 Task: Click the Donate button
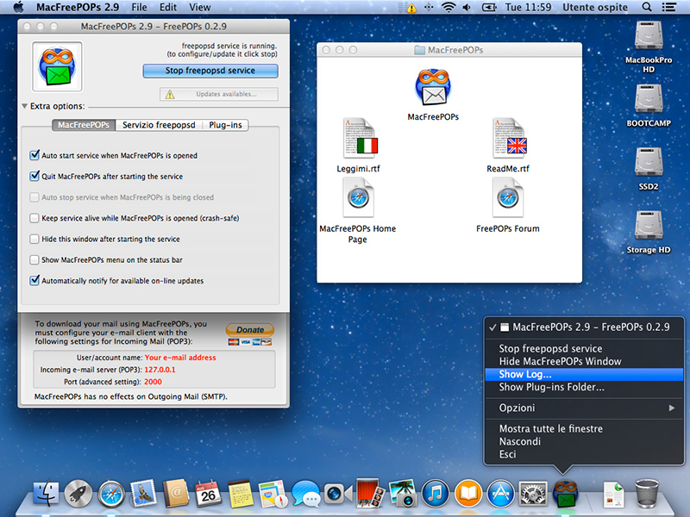click(x=250, y=330)
